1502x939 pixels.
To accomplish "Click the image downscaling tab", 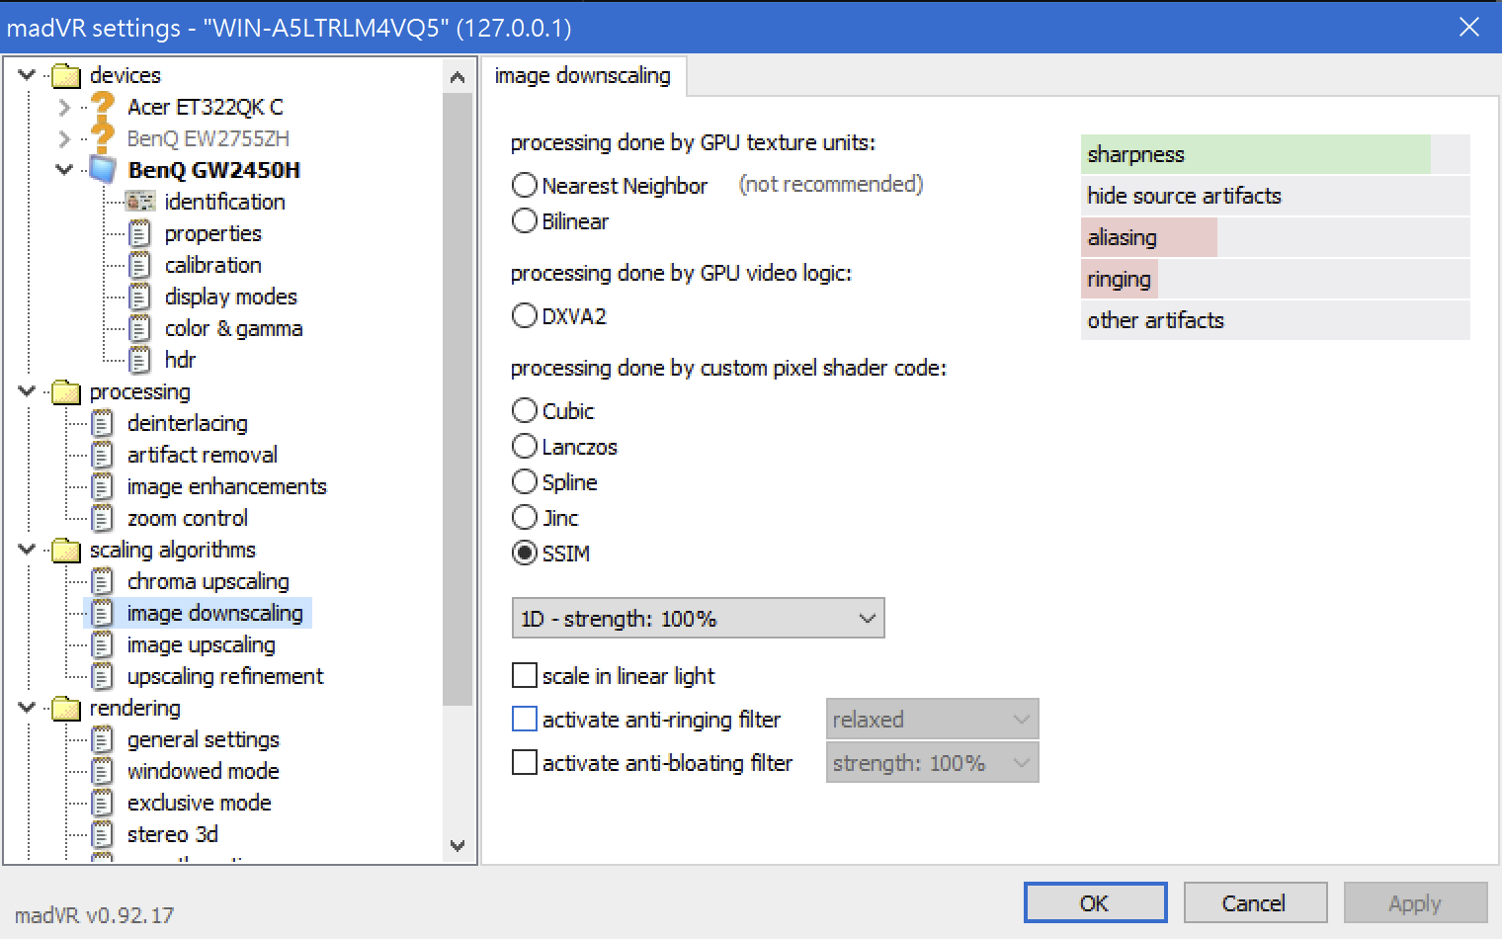I will click(583, 76).
